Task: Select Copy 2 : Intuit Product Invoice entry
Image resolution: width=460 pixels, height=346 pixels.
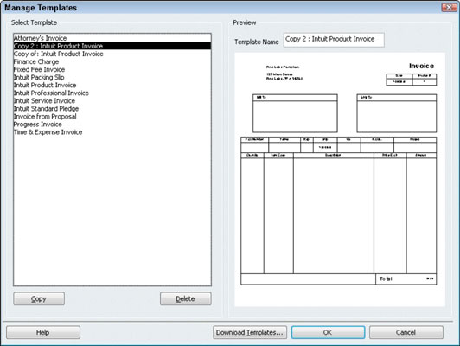Action: click(x=112, y=46)
